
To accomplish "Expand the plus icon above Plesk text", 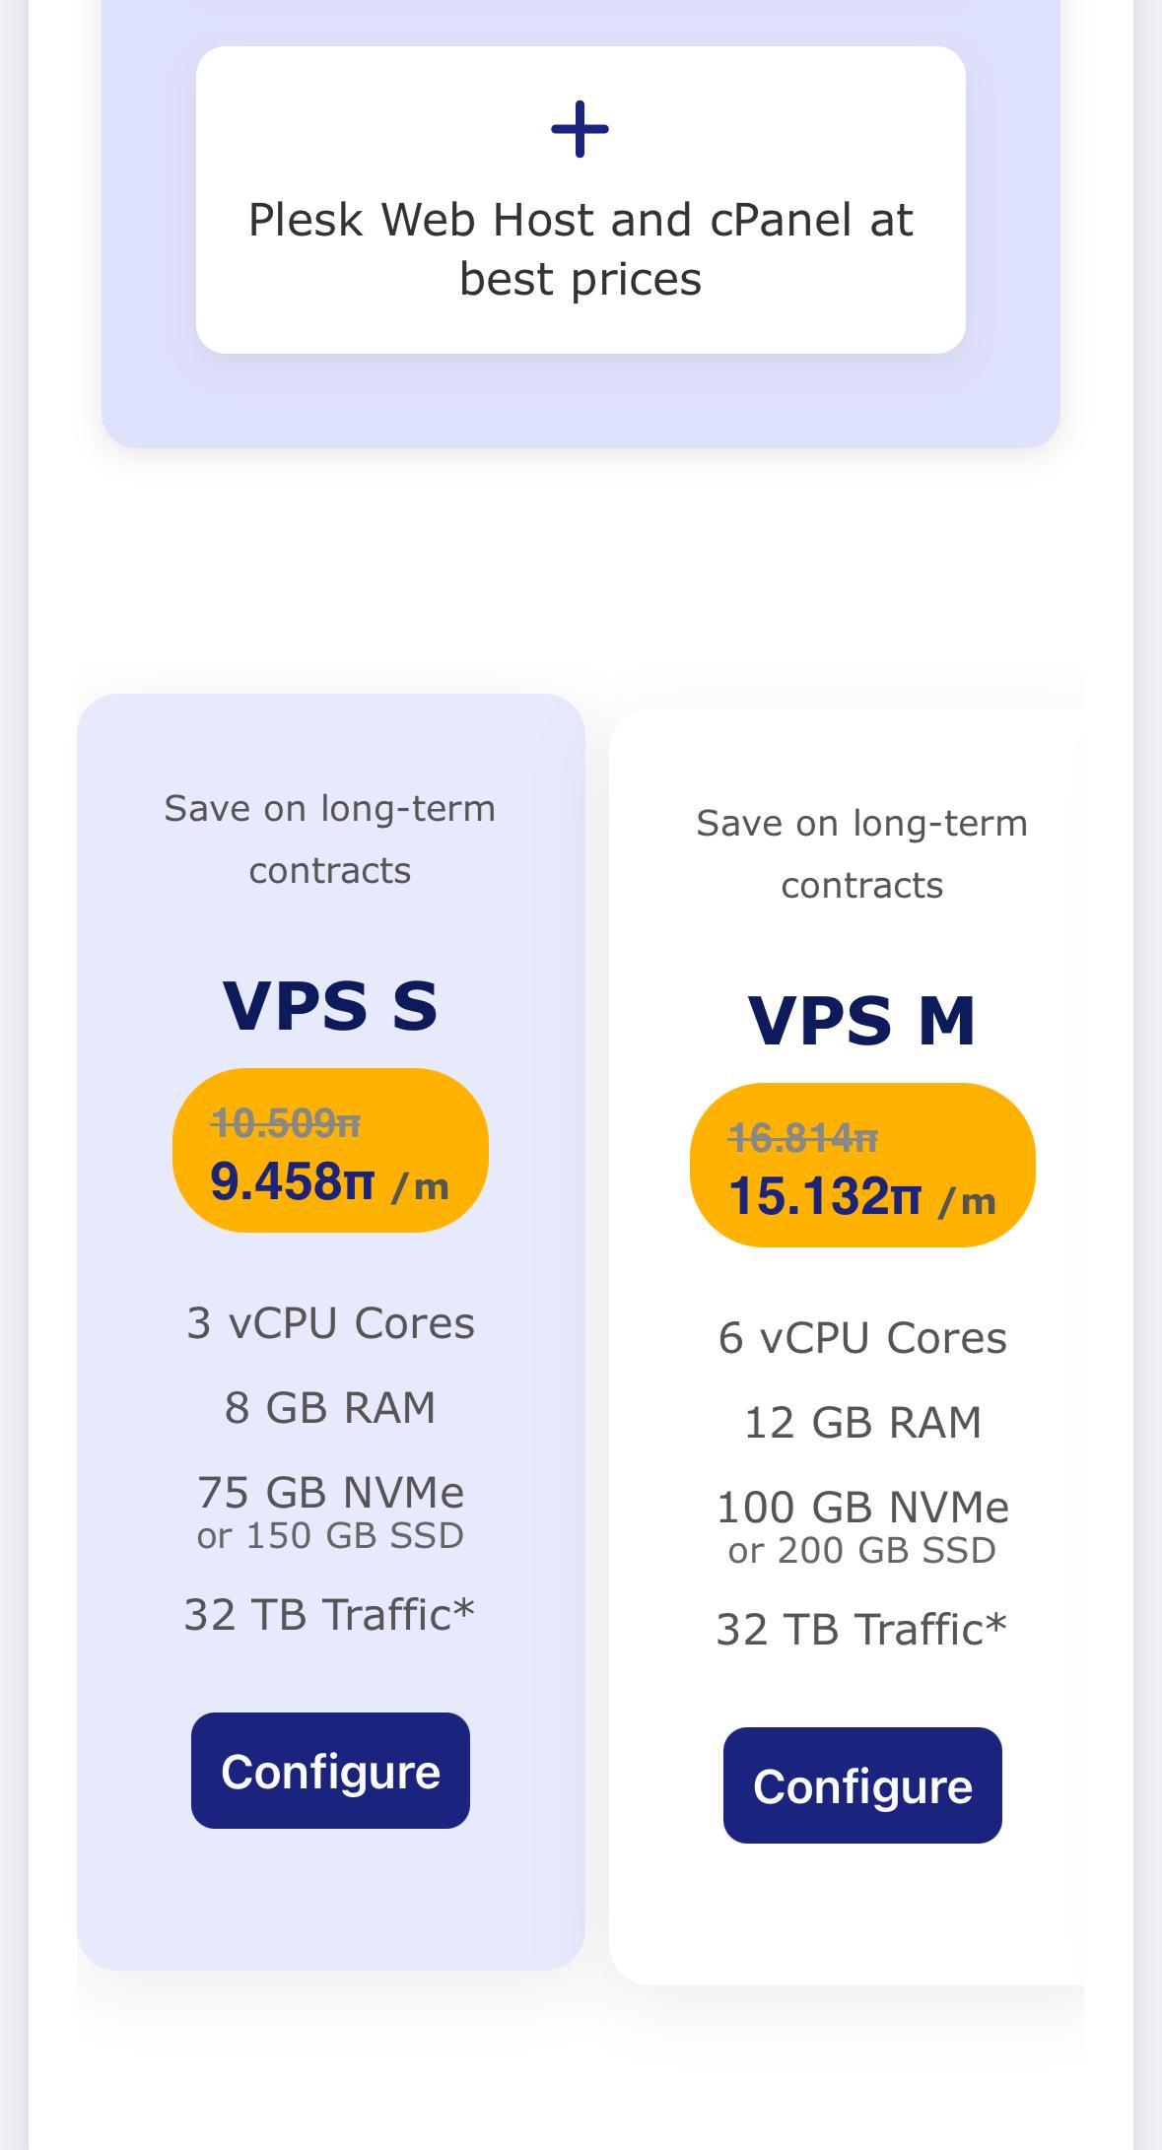I will point(580,129).
